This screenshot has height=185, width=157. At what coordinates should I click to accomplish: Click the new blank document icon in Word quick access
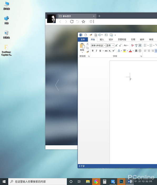pyautogui.click(x=86, y=35)
